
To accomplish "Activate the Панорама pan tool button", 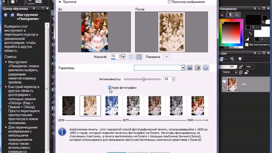I will pos(167,57).
